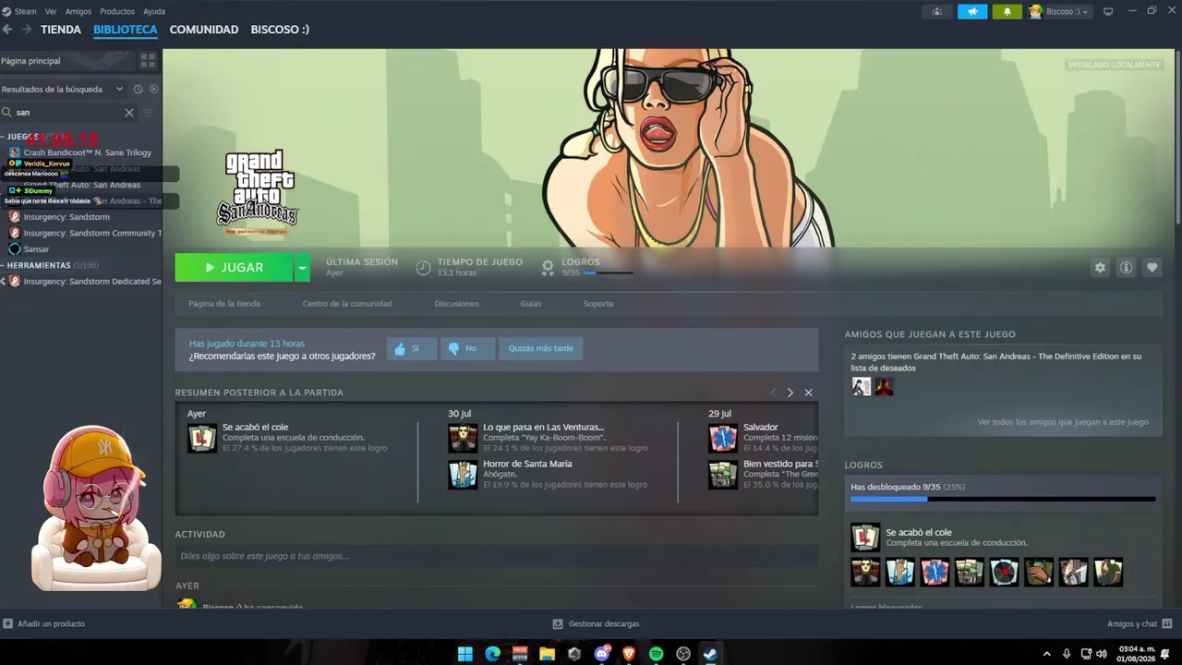Open the Ayuda menu
The image size is (1182, 665).
click(x=154, y=11)
